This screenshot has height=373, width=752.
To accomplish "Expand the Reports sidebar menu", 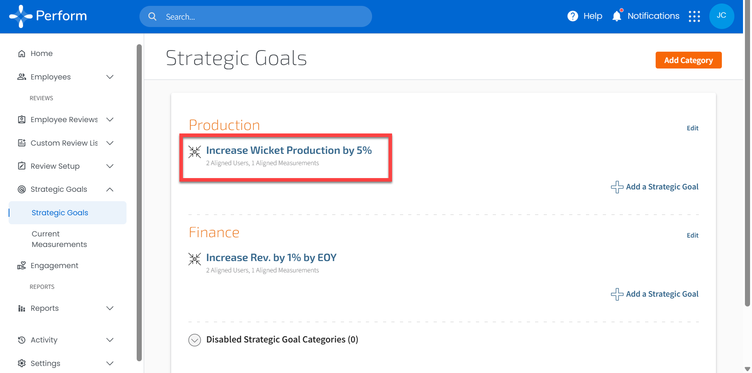I will [x=110, y=308].
